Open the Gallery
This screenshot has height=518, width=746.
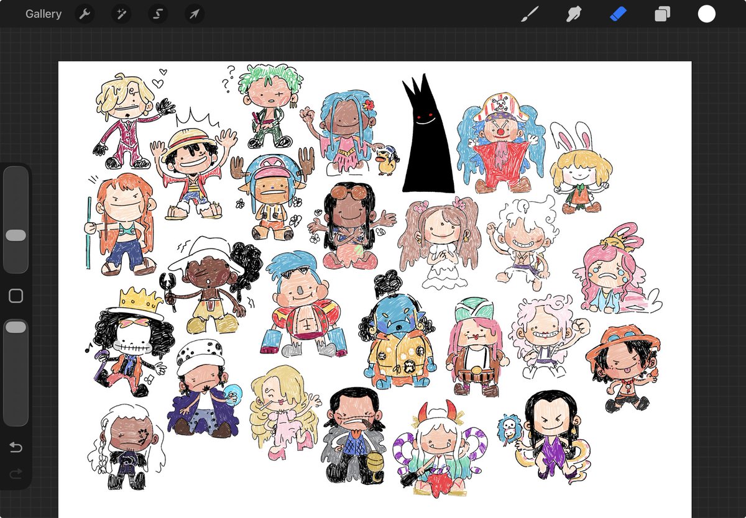[x=44, y=14]
